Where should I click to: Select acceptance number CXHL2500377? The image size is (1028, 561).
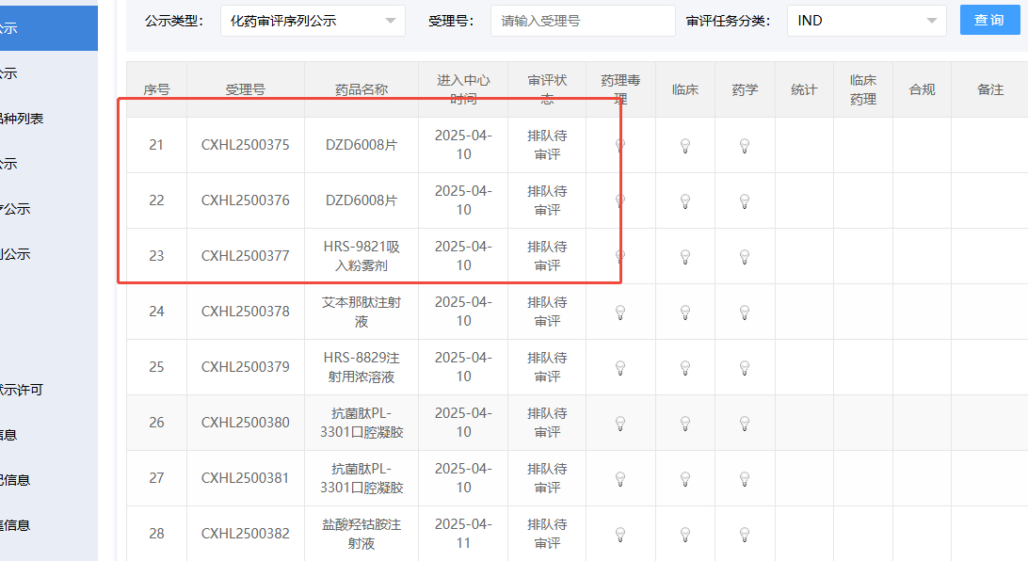[245, 256]
